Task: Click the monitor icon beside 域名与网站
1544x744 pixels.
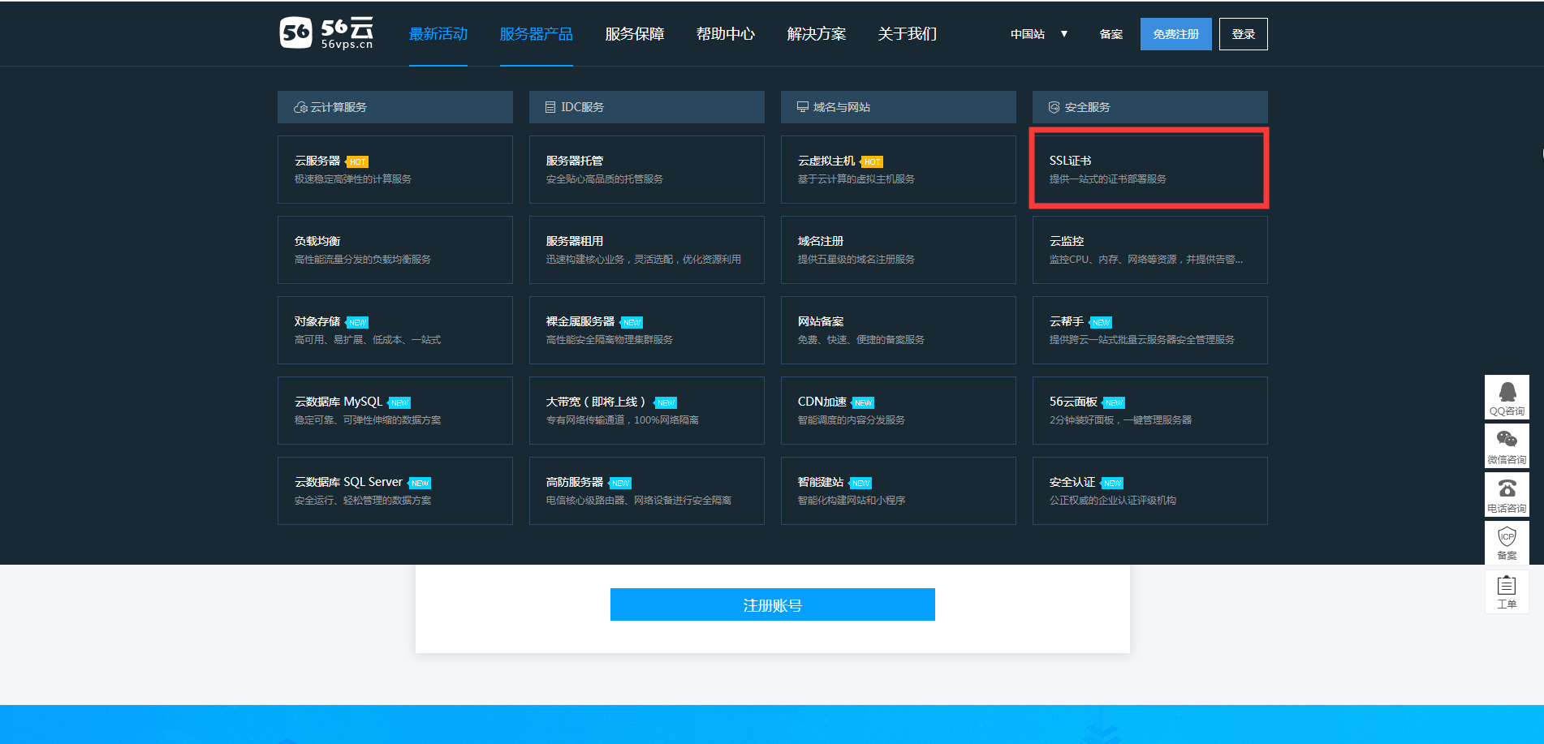Action: [802, 107]
